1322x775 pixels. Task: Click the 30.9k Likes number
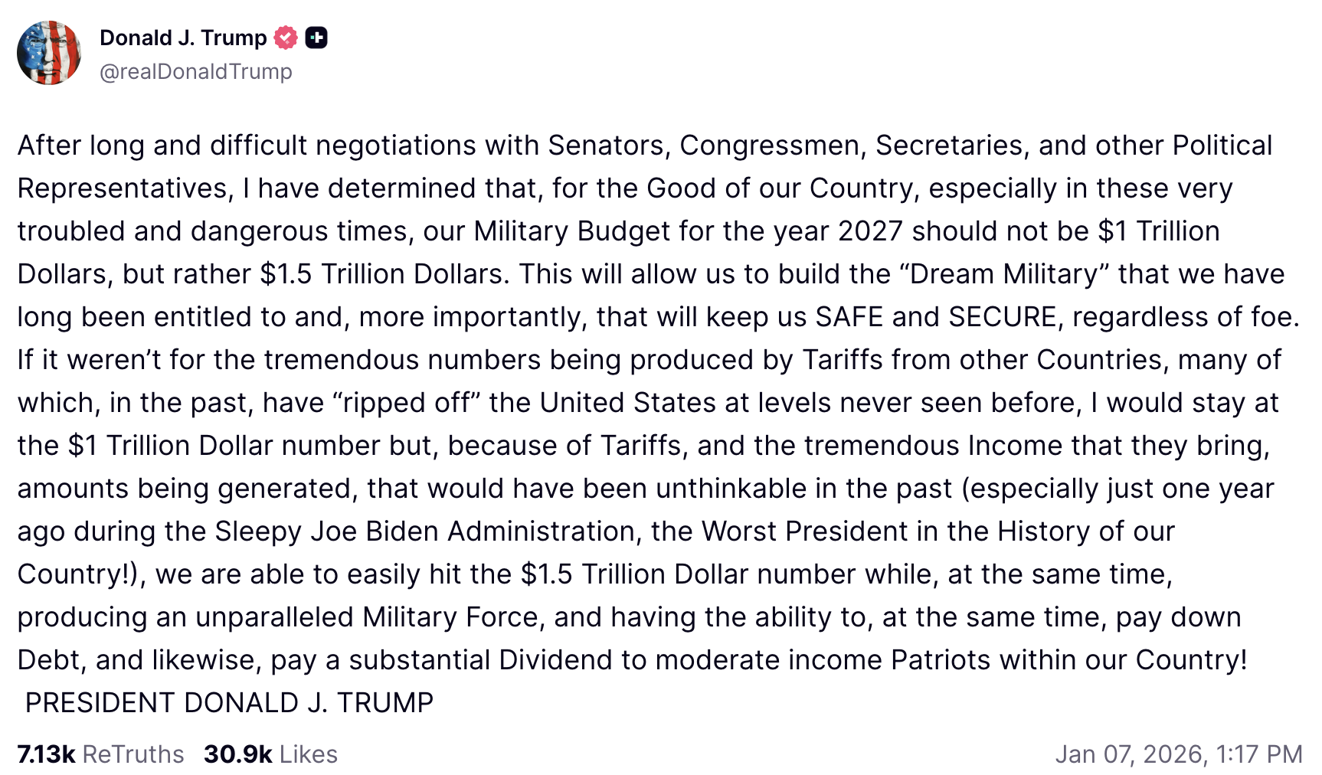(238, 754)
